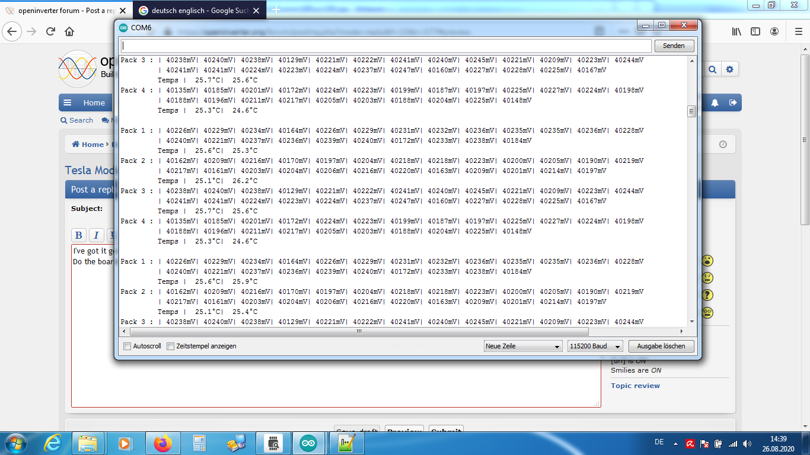The height and width of the screenshot is (455, 810).
Task: Open the 115200 Baud rate dropdown
Action: [x=595, y=346]
